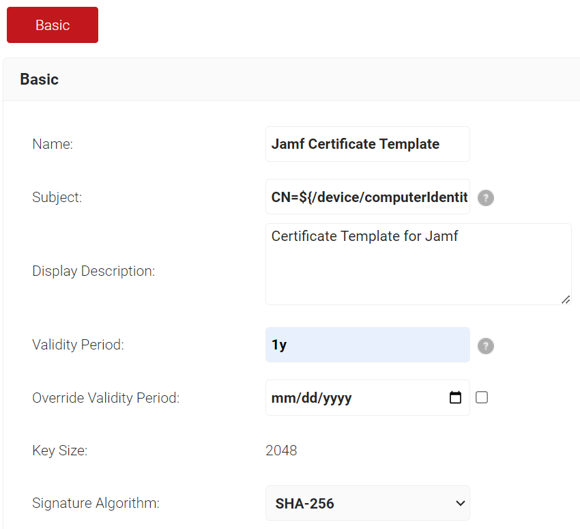Focus the Name field with Jamf Certificate Template
Image resolution: width=580 pixels, height=529 pixels.
[367, 144]
